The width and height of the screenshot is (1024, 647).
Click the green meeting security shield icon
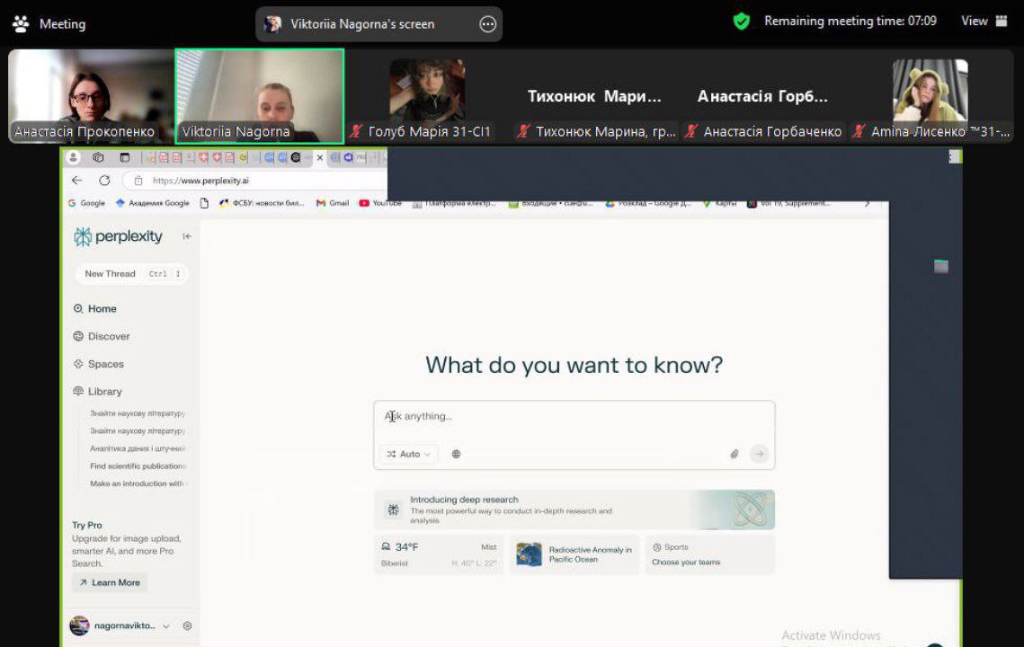click(x=742, y=21)
